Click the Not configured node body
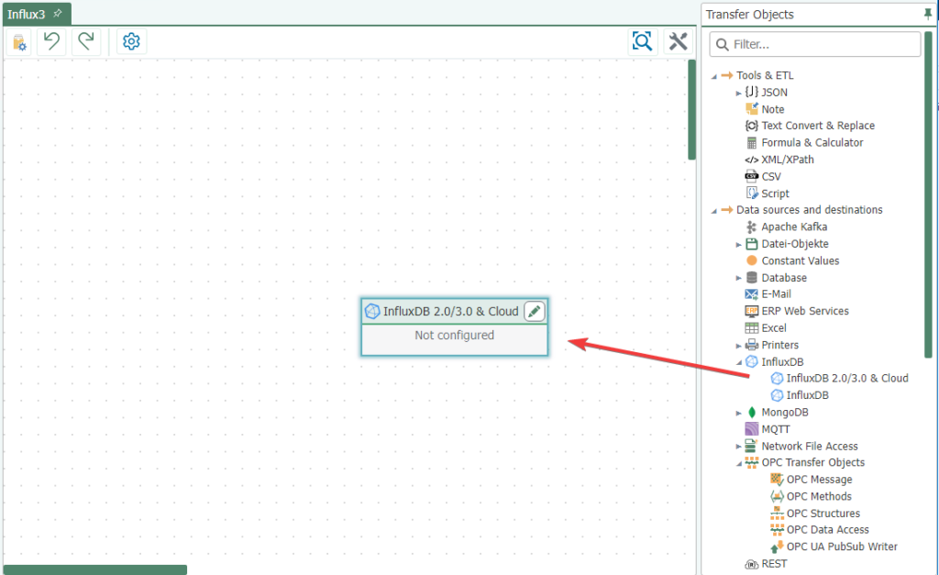Image resolution: width=939 pixels, height=575 pixels. 454,336
